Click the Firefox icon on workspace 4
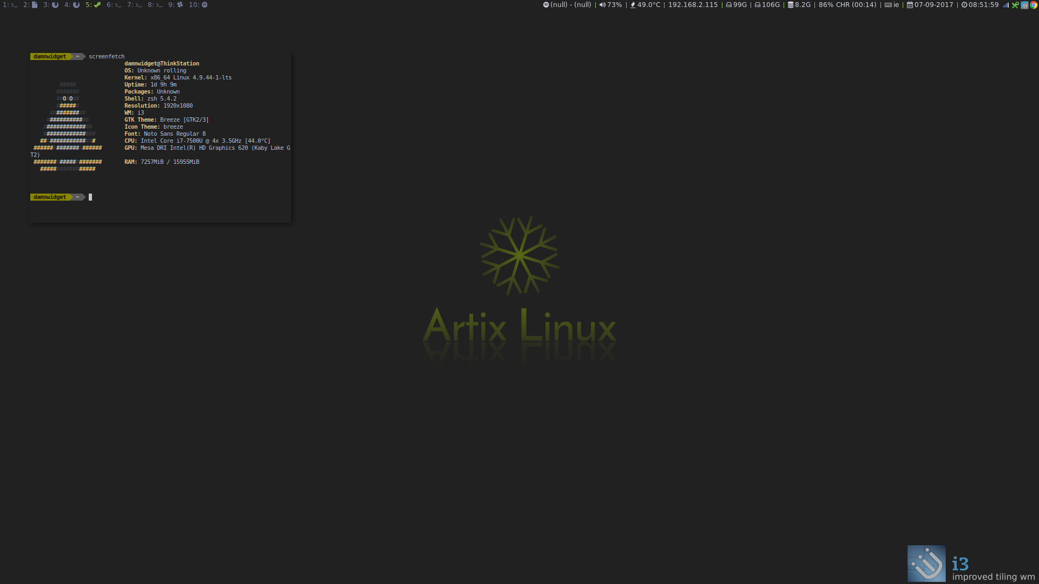1039x584 pixels. [75, 4]
